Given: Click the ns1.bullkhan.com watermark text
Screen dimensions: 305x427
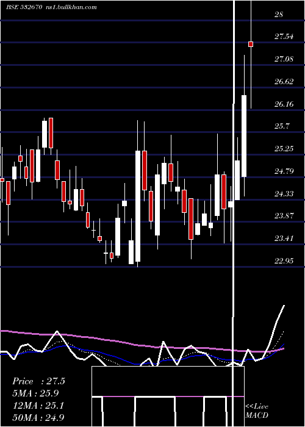Looking at the screenshot, I should point(71,7).
